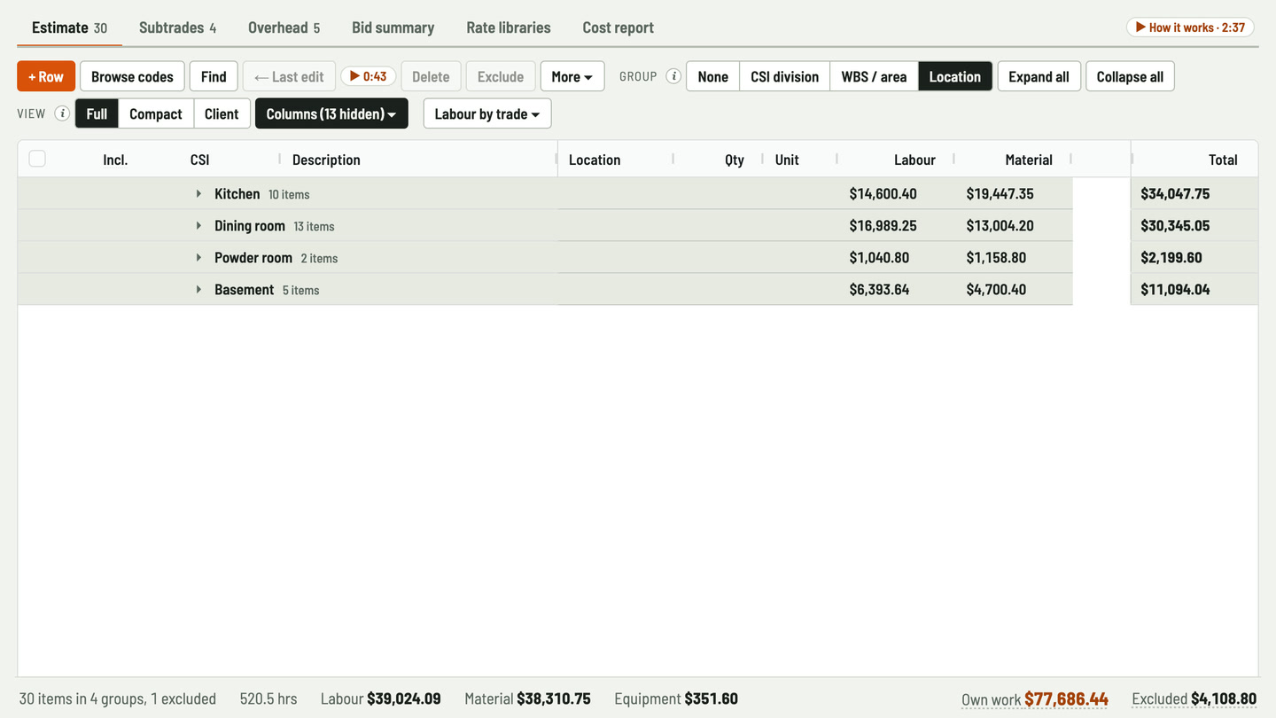Viewport: 1276px width, 718px height.
Task: Switch view to Compact
Action: (156, 113)
